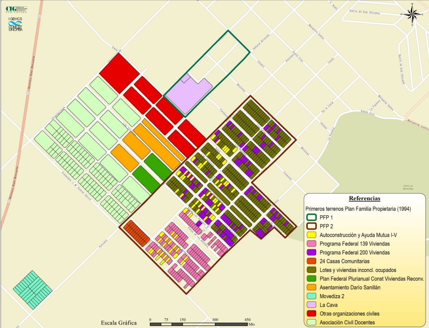The width and height of the screenshot is (429, 328).
Task: Click 'Asociación Civil Docentes' legend label
Action: click(x=347, y=322)
